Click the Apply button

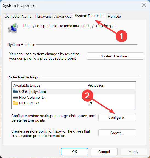[x=134, y=152]
